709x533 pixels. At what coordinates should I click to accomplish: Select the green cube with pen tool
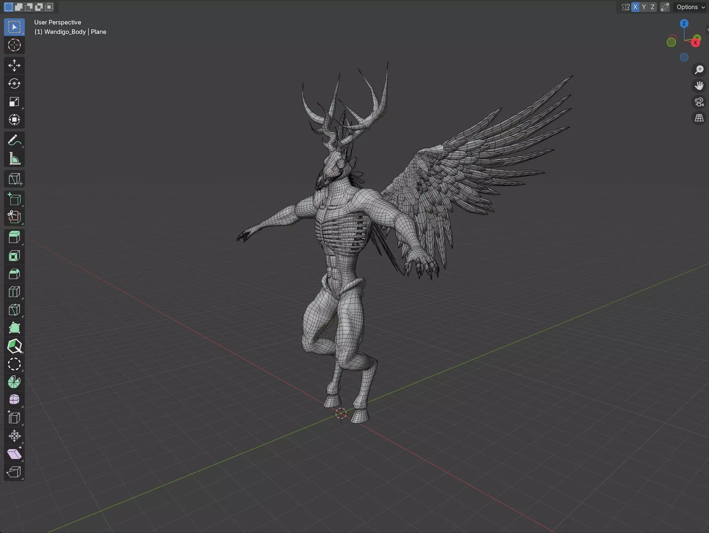(14, 346)
